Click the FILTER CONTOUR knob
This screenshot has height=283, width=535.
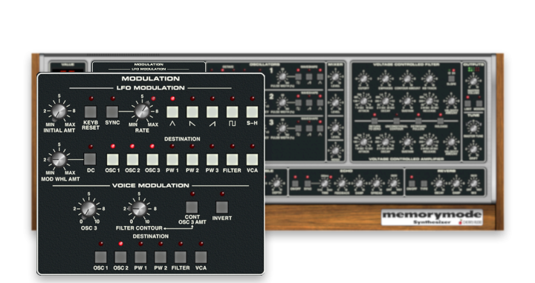139,209
